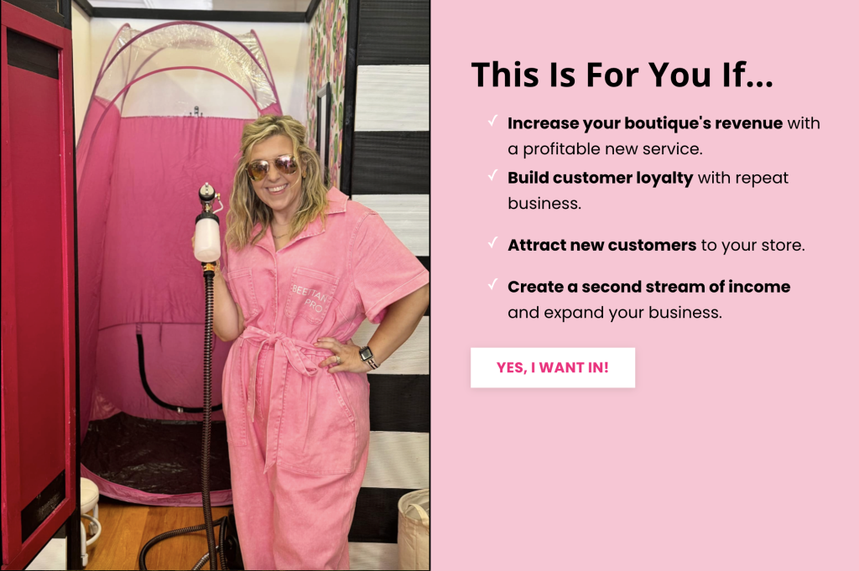Click the canvas tote bag in corner
This screenshot has width=859, height=571.
414,529
